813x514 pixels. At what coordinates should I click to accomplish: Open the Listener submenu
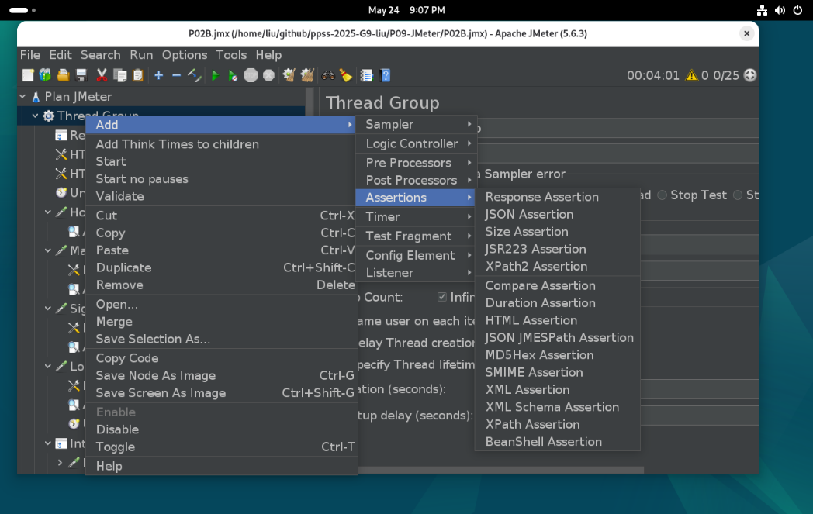click(x=417, y=273)
